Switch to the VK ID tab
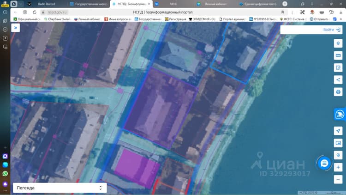Image resolution: width=346 pixels, height=195 pixels. click(173, 4)
